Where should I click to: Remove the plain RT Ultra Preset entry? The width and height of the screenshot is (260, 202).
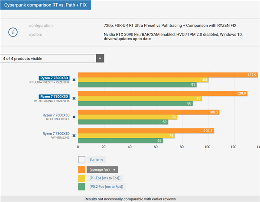pos(74,117)
